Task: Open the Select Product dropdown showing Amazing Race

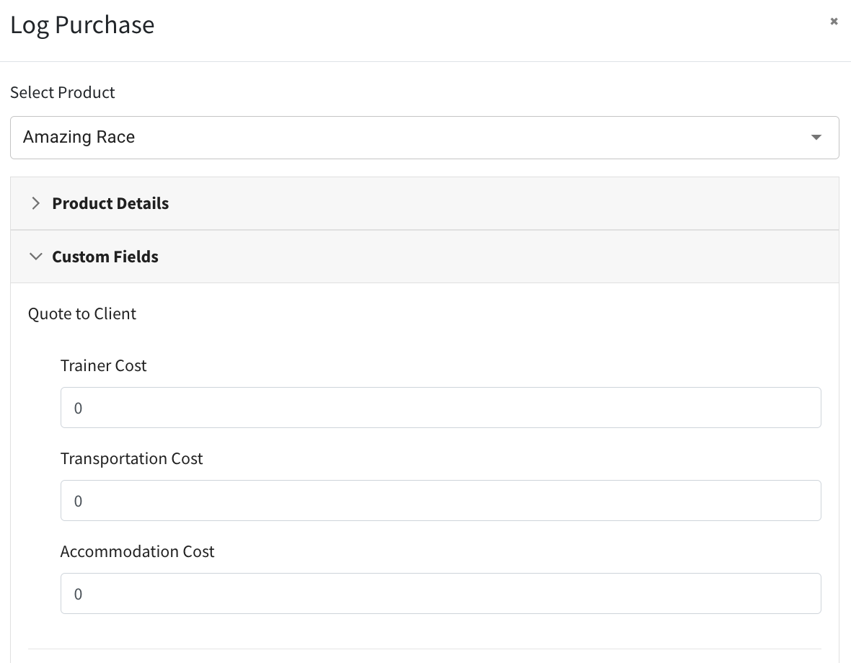Action: point(424,138)
